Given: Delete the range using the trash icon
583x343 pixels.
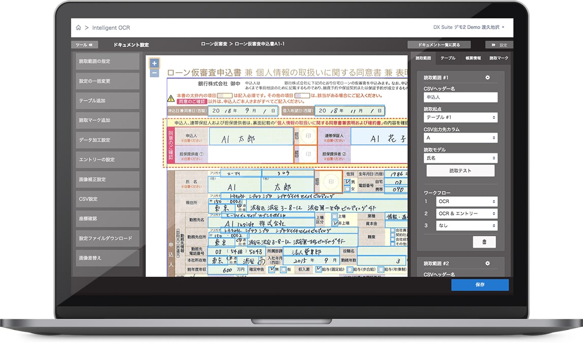Looking at the screenshot, I should click(x=484, y=242).
